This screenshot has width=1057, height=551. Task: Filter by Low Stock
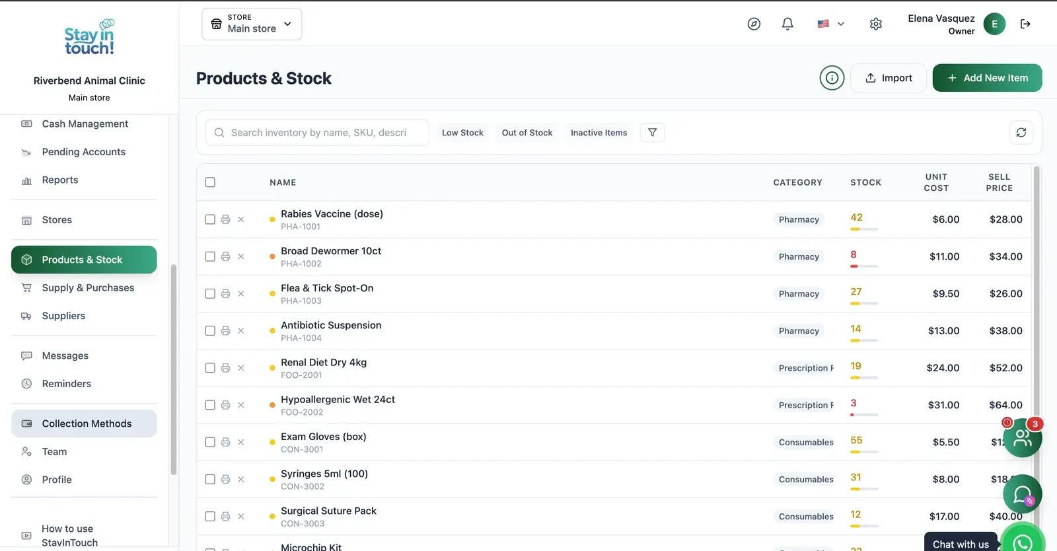(462, 133)
